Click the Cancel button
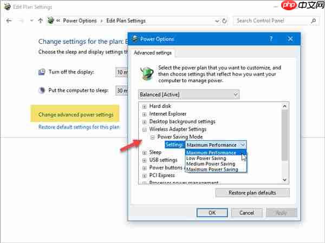 (x=246, y=213)
